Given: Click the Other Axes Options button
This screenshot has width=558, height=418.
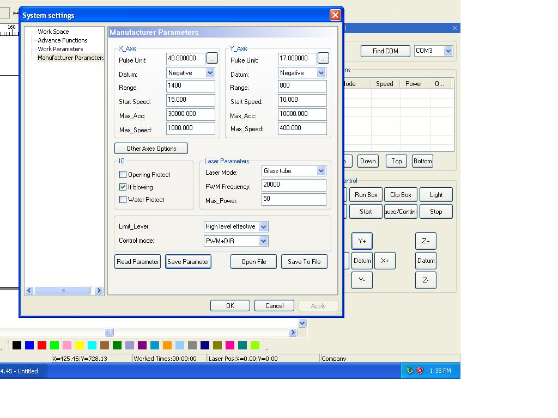Looking at the screenshot, I should (151, 149).
